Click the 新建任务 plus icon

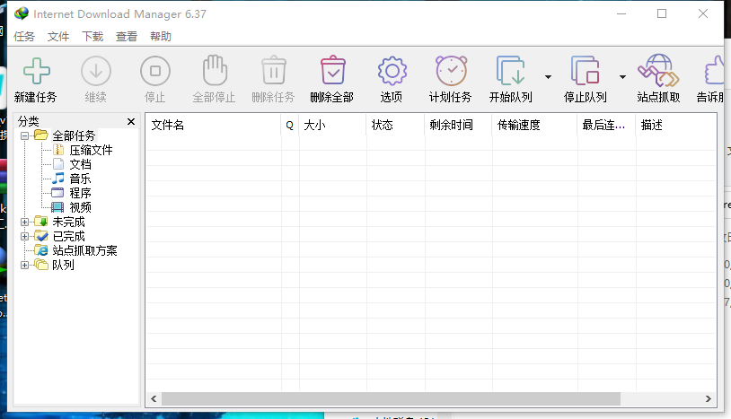[x=36, y=71]
